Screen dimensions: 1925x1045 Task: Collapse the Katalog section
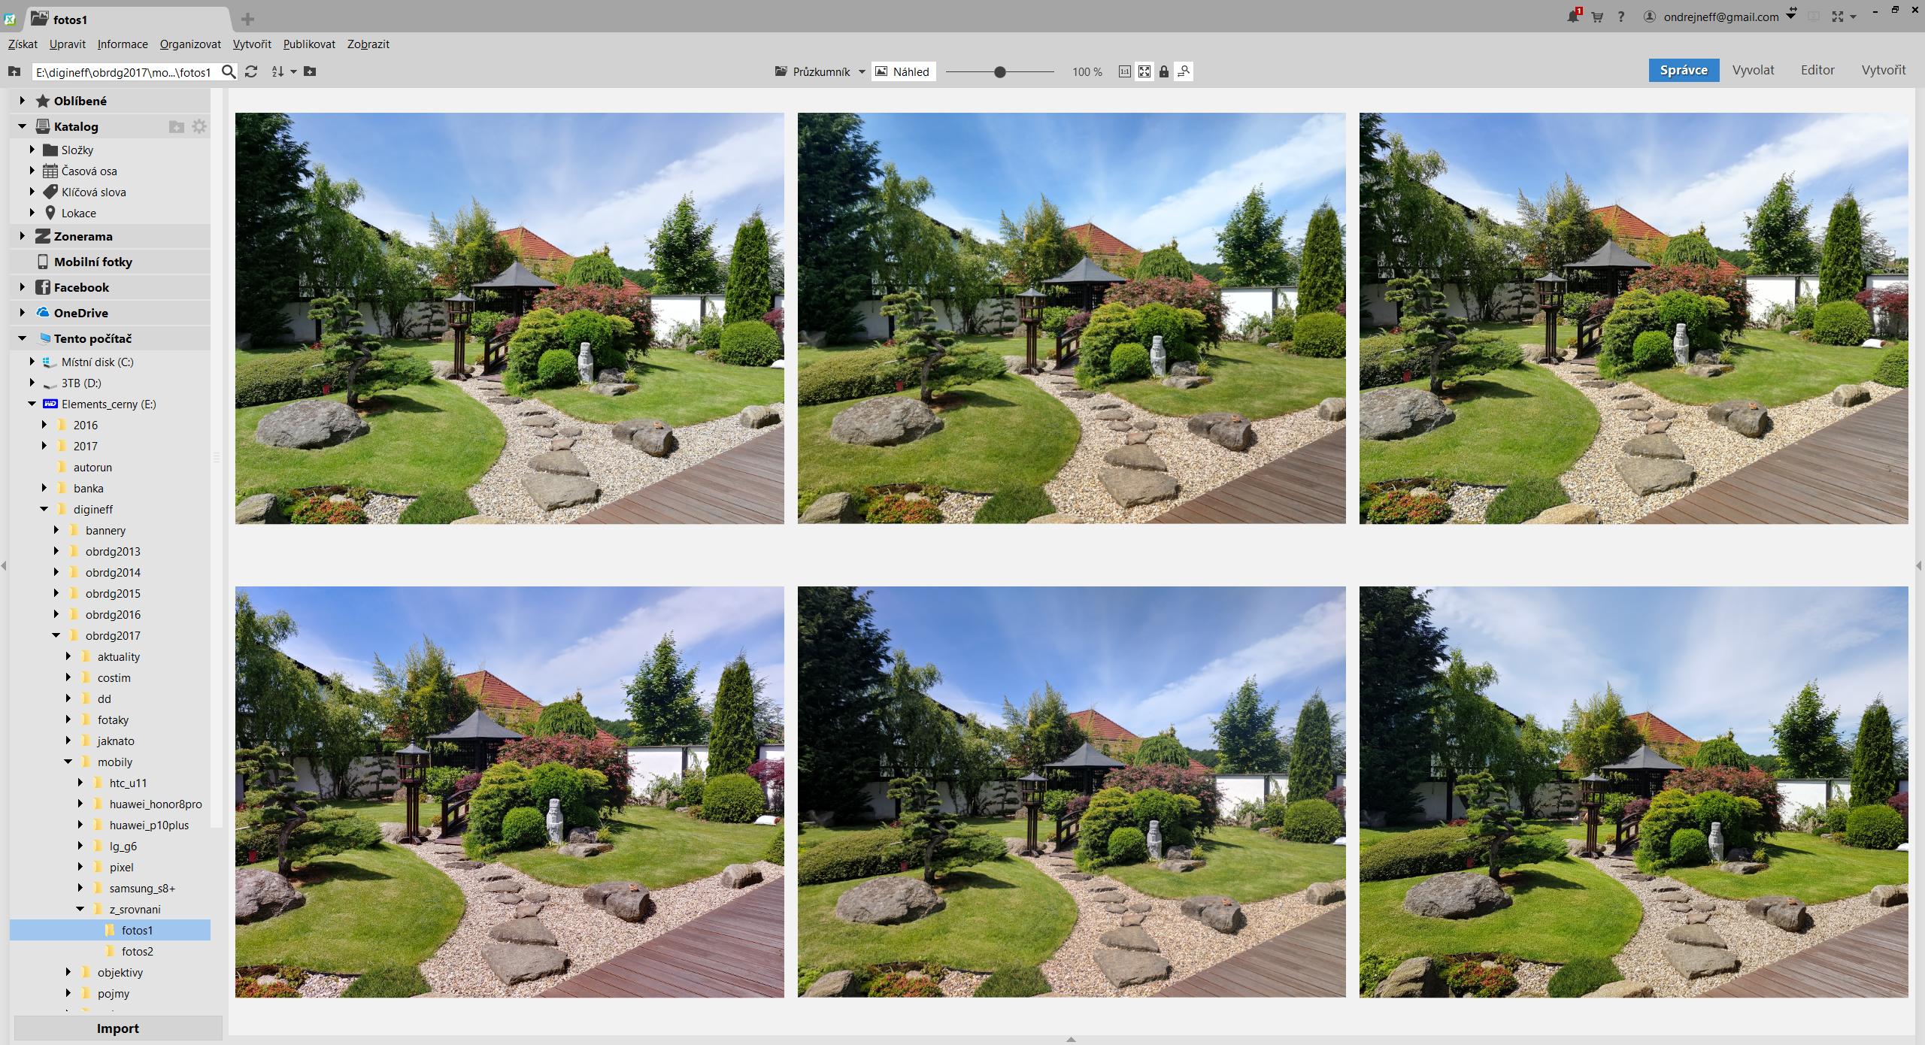22,126
